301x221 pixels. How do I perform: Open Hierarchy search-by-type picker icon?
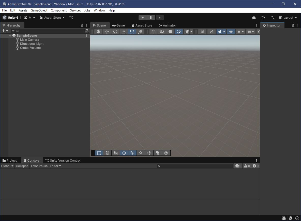87,31
